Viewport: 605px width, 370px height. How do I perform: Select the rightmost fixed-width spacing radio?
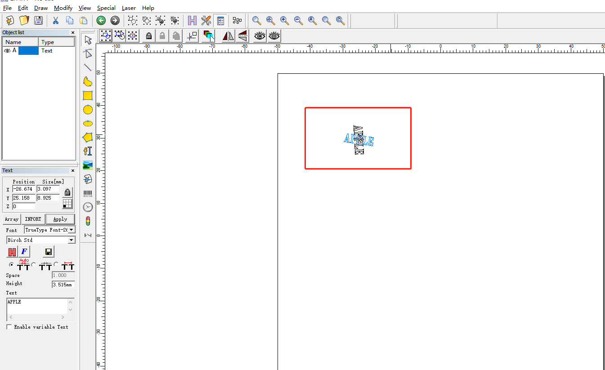56,264
